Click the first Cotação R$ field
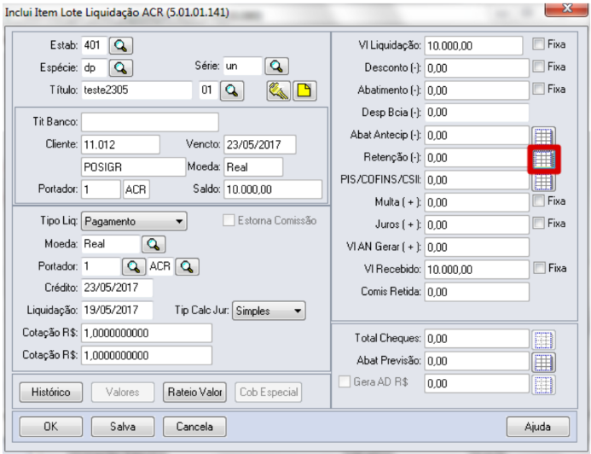The image size is (591, 454). pos(146,333)
